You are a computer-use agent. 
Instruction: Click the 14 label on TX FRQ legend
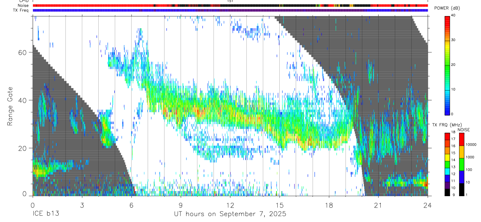click(453, 160)
